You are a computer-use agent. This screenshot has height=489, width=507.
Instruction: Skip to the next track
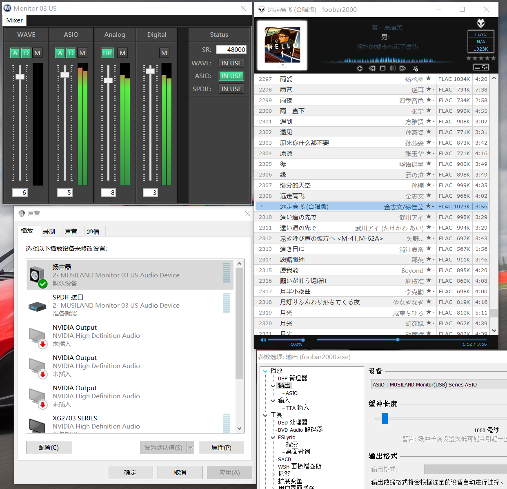pos(402,68)
